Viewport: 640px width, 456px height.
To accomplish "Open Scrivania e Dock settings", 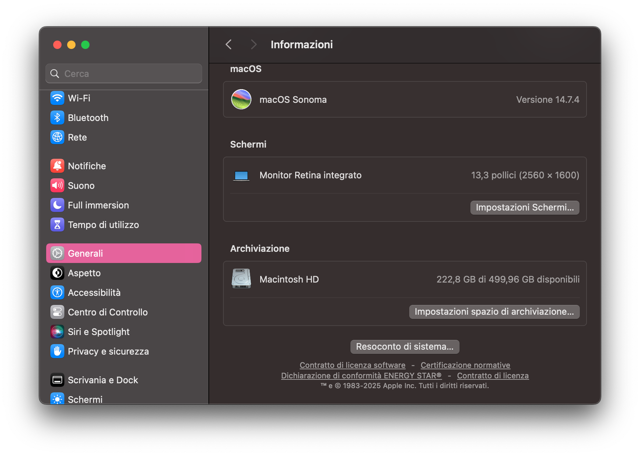I will pos(103,380).
